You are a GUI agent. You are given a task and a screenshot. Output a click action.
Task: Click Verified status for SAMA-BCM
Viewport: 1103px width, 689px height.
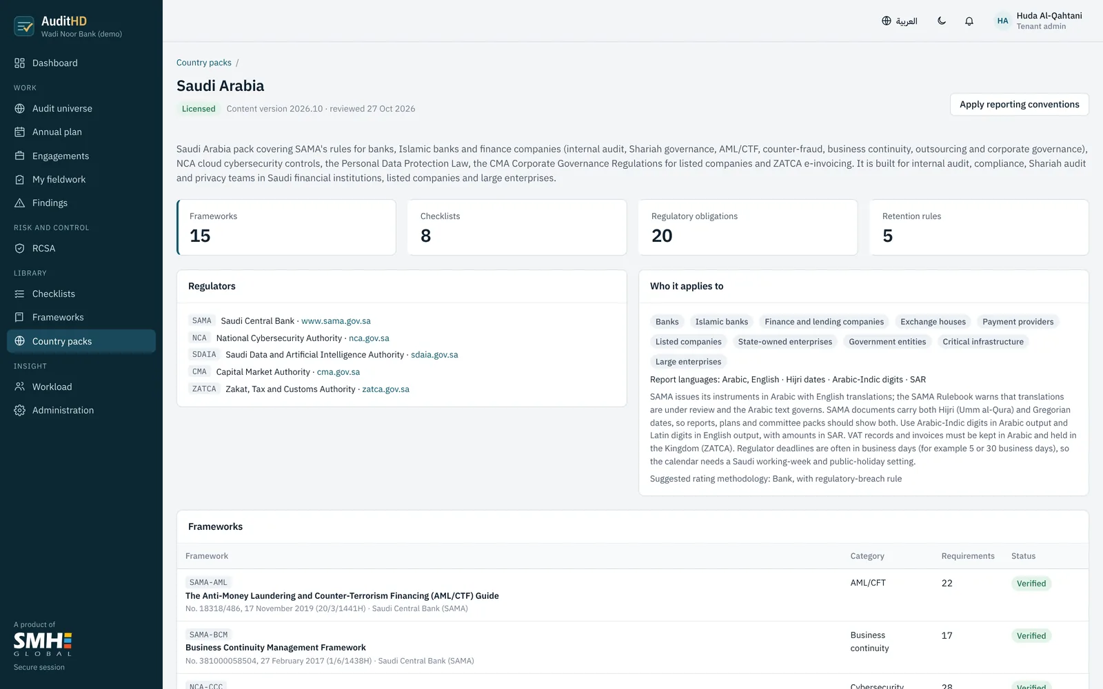1031,636
